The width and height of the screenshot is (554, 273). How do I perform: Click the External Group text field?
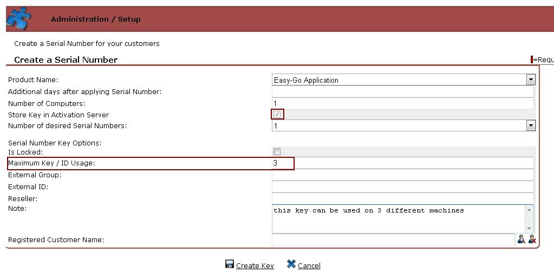point(402,175)
